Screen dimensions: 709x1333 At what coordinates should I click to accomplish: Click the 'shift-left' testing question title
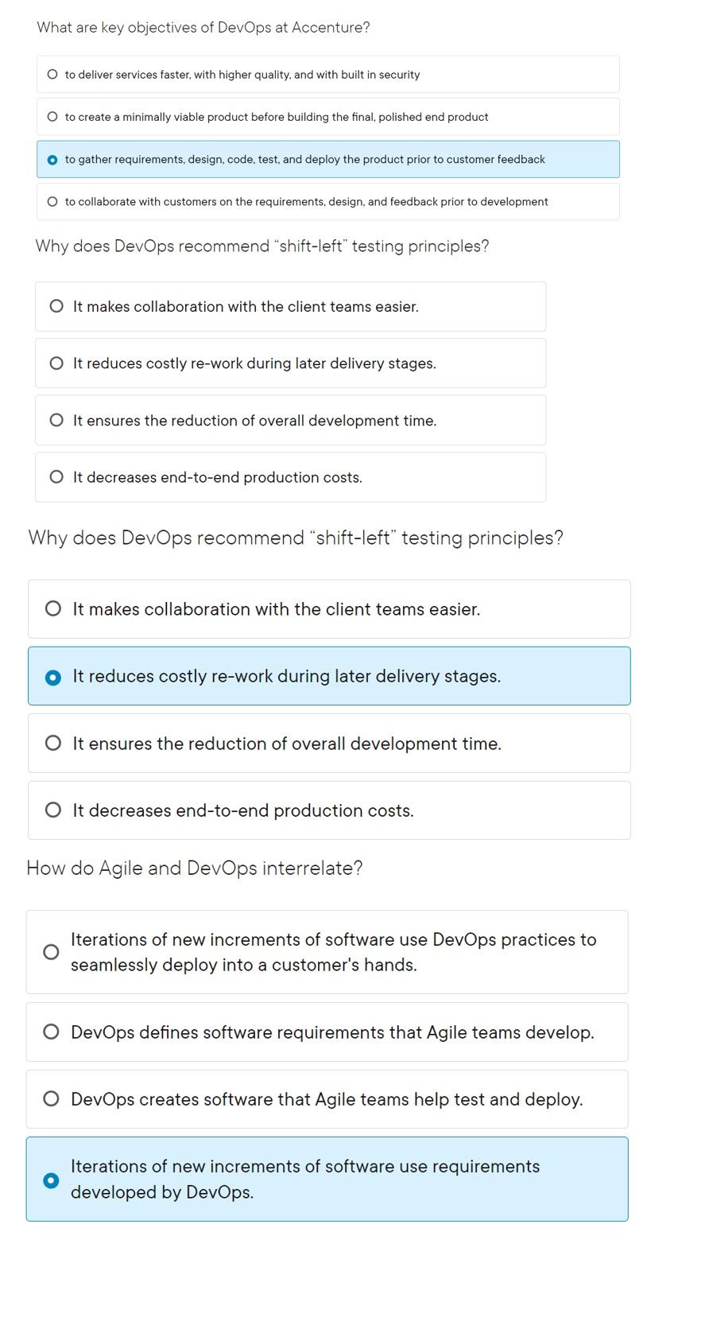tap(261, 246)
